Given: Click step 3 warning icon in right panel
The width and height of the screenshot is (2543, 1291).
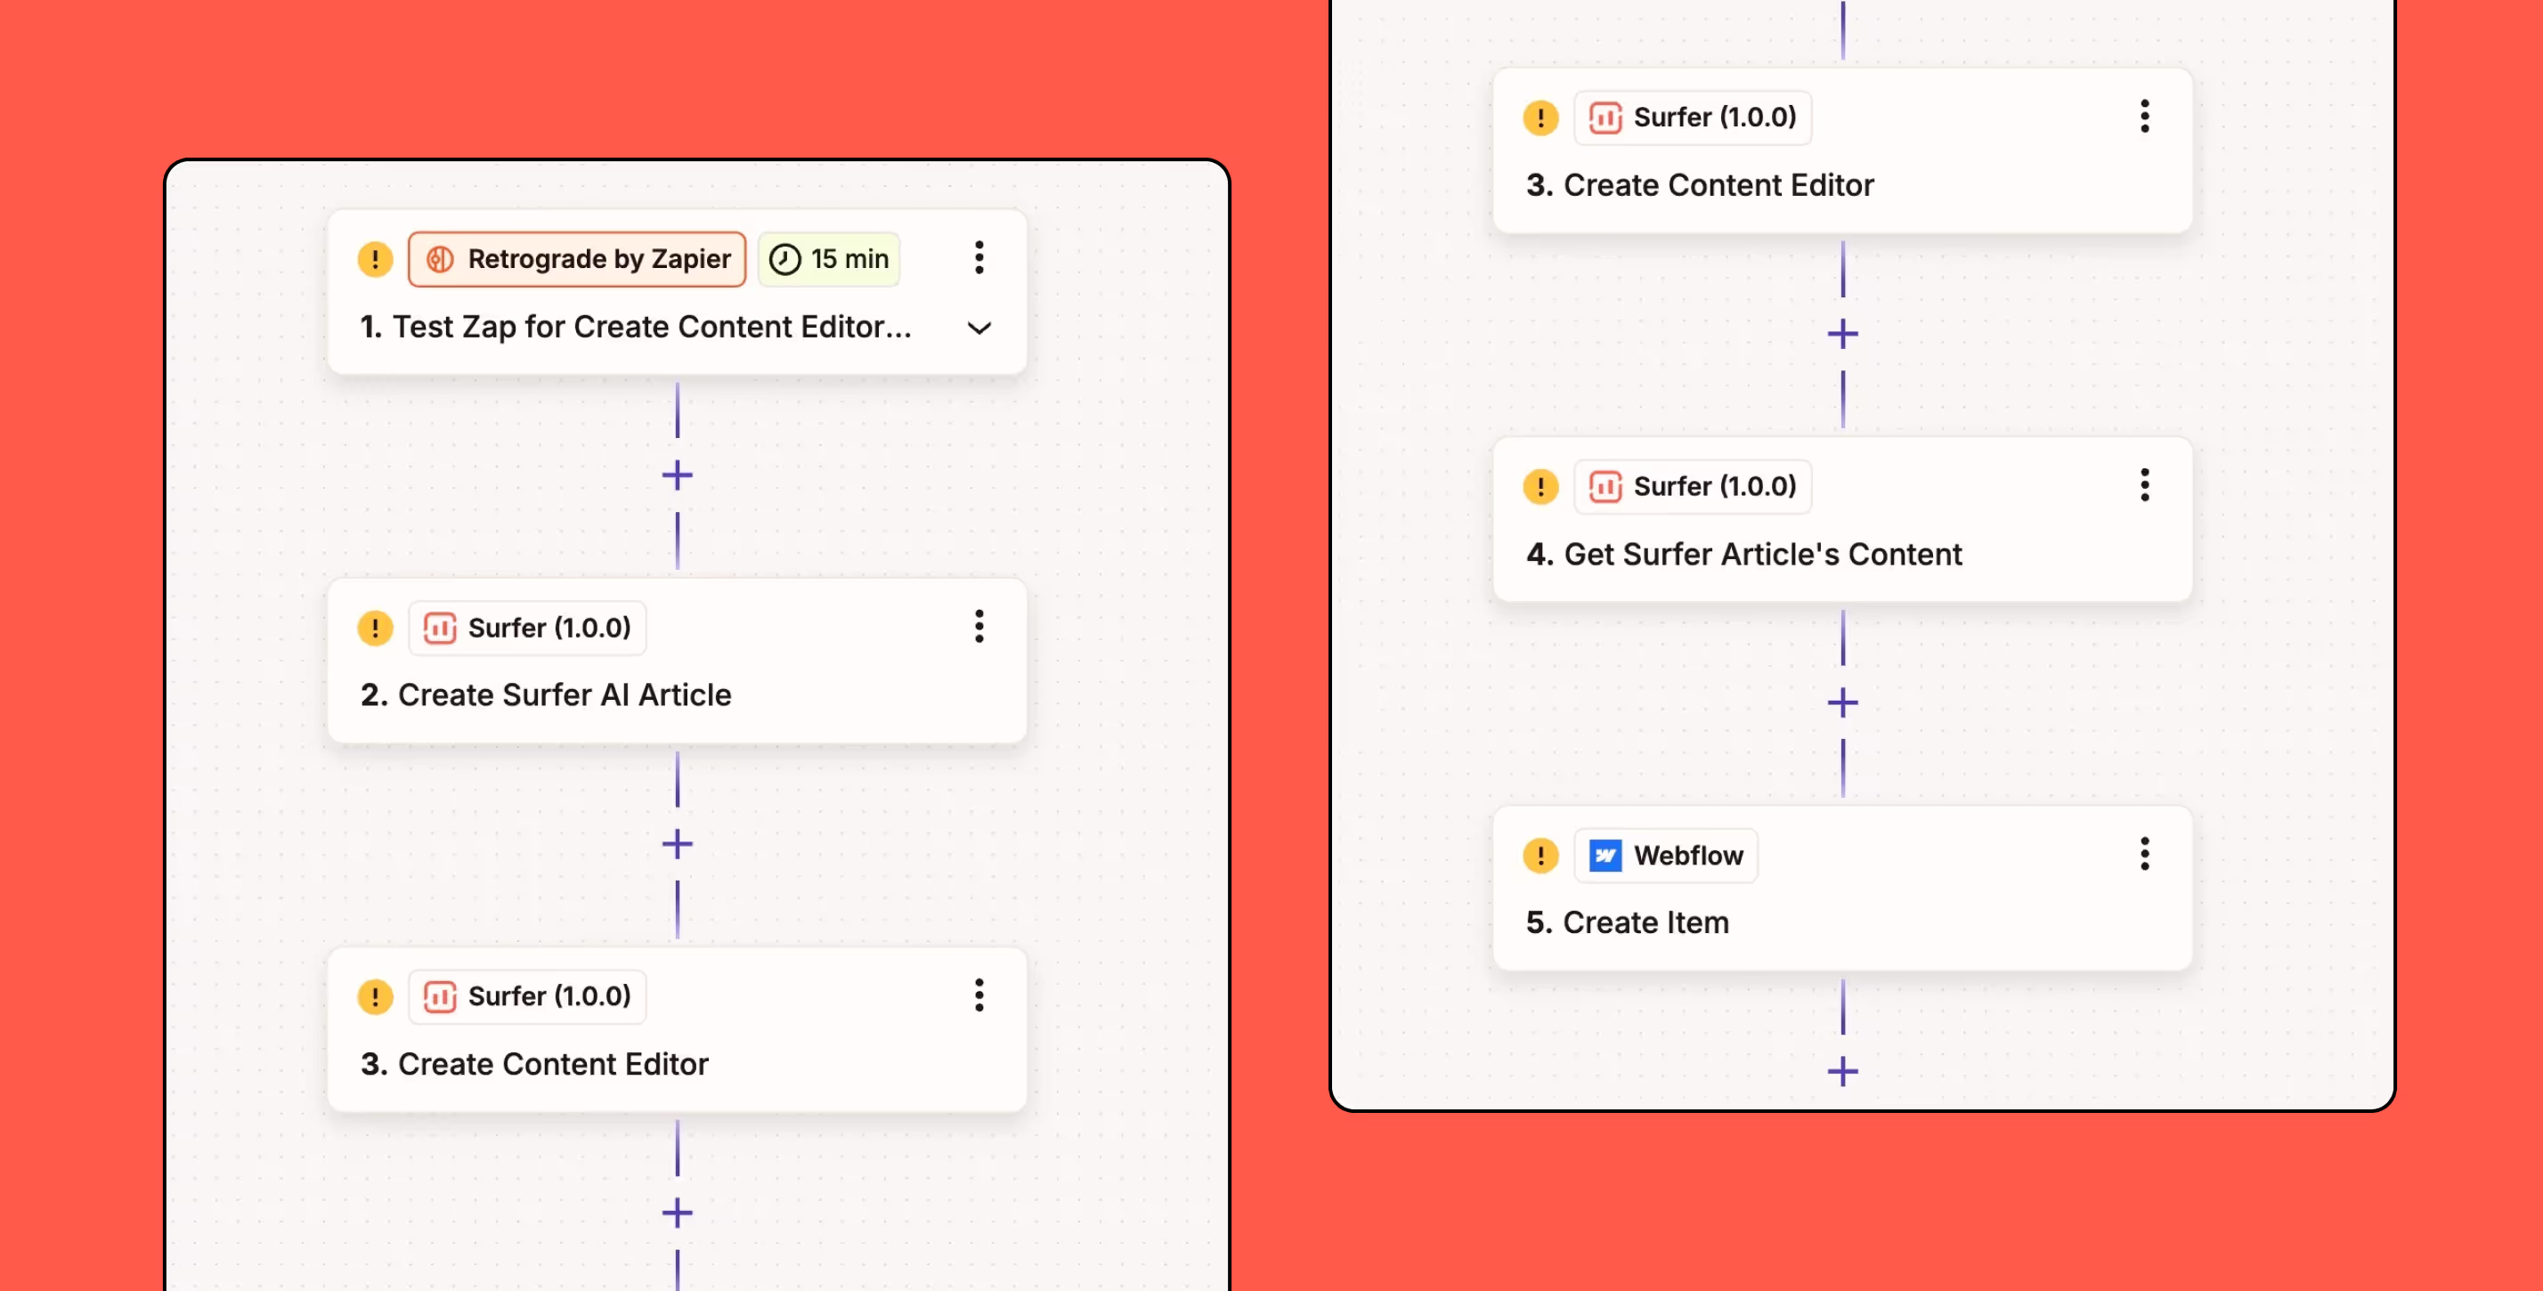Looking at the screenshot, I should pos(1541,118).
